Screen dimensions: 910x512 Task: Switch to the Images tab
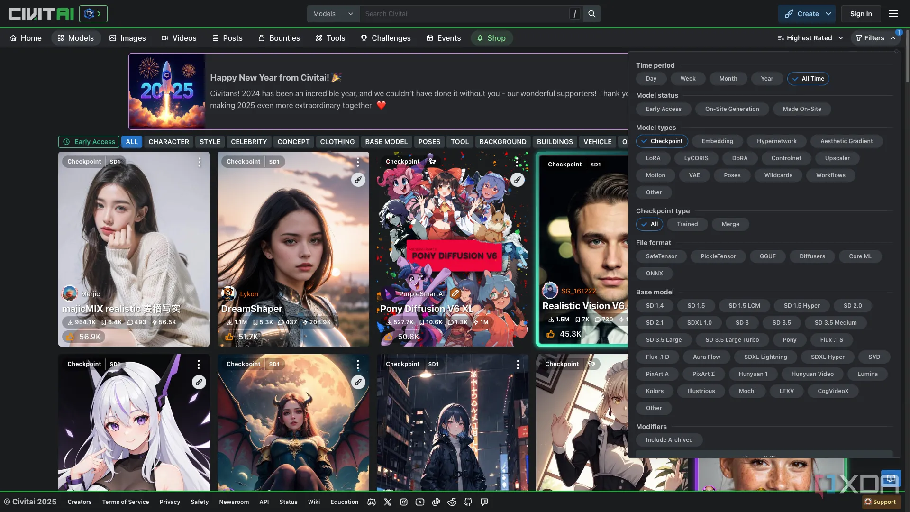coord(127,38)
